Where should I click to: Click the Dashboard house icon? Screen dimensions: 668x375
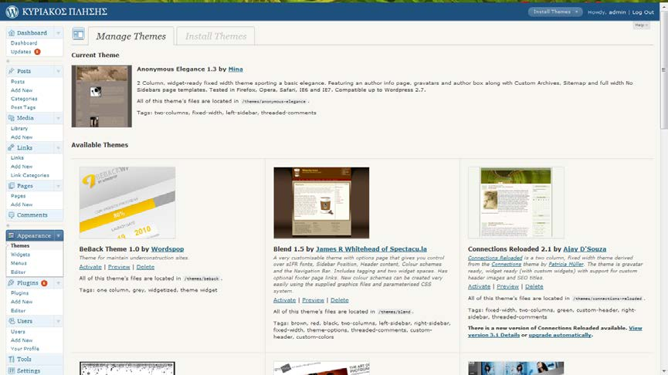(12, 32)
